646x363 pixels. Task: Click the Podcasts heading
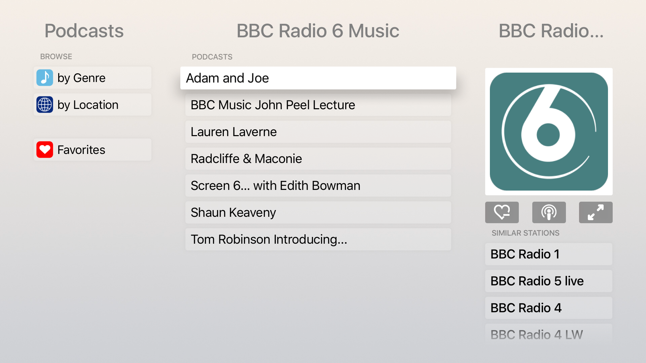tap(84, 31)
